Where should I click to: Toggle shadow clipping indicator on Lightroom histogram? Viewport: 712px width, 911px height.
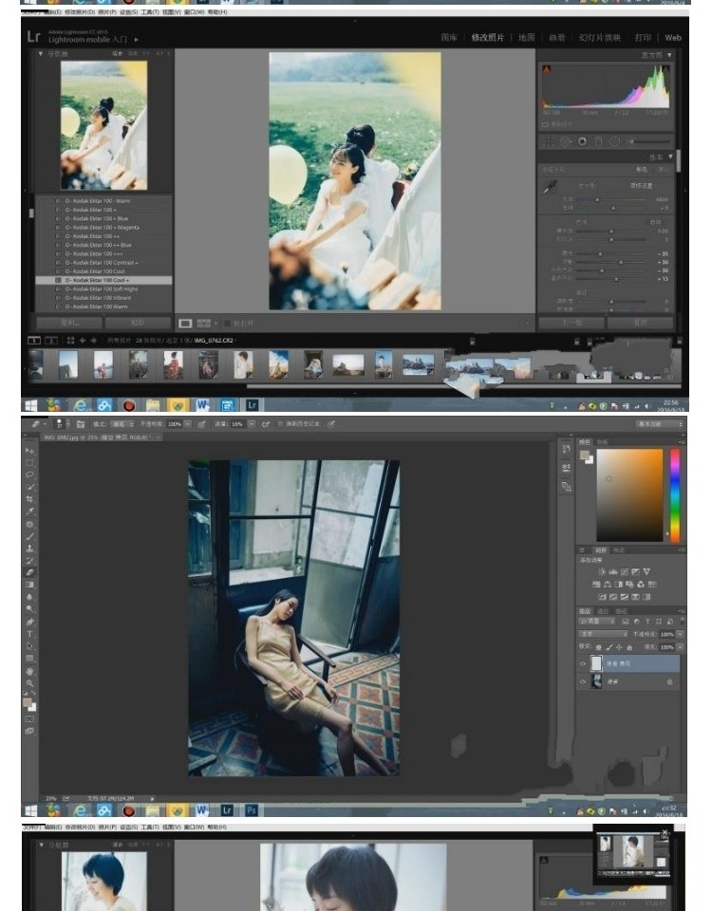click(x=547, y=68)
